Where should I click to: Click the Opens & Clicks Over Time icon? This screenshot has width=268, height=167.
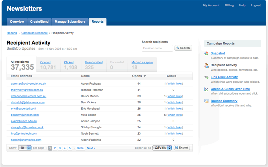click(x=207, y=89)
